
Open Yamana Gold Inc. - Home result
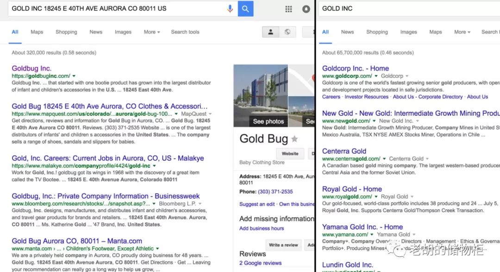click(x=362, y=227)
